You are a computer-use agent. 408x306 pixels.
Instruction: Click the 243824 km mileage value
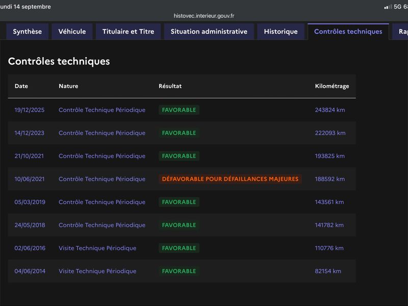(330, 110)
